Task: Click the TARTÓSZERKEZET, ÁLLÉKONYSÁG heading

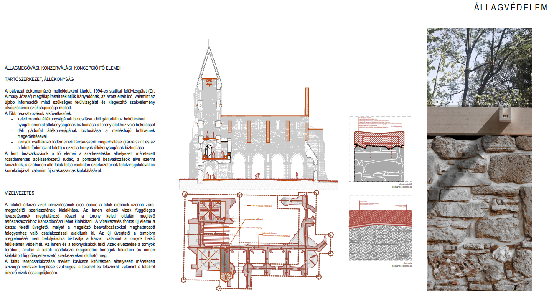Action: click(39, 79)
